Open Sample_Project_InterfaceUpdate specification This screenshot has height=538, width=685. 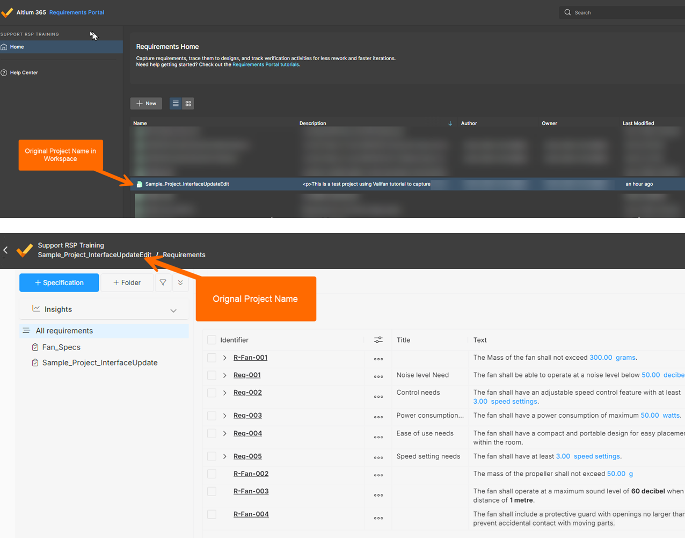[100, 362]
